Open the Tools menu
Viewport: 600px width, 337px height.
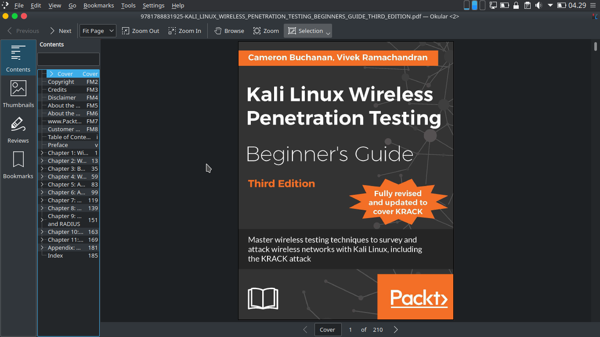[x=128, y=5]
